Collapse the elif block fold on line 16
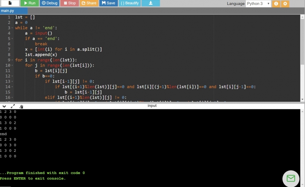Image resolution: width=305 pixels, height=187 pixels. click(12, 98)
